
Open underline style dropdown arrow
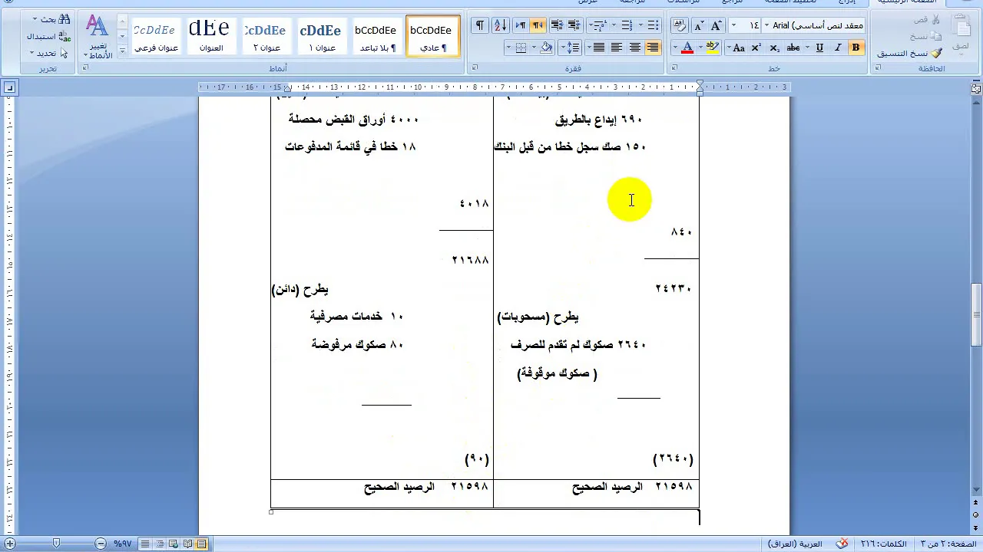[x=809, y=48]
